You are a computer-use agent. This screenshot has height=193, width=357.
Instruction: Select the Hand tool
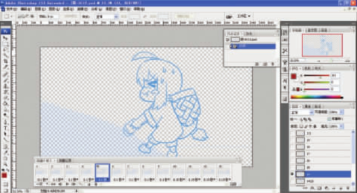pos(5,159)
